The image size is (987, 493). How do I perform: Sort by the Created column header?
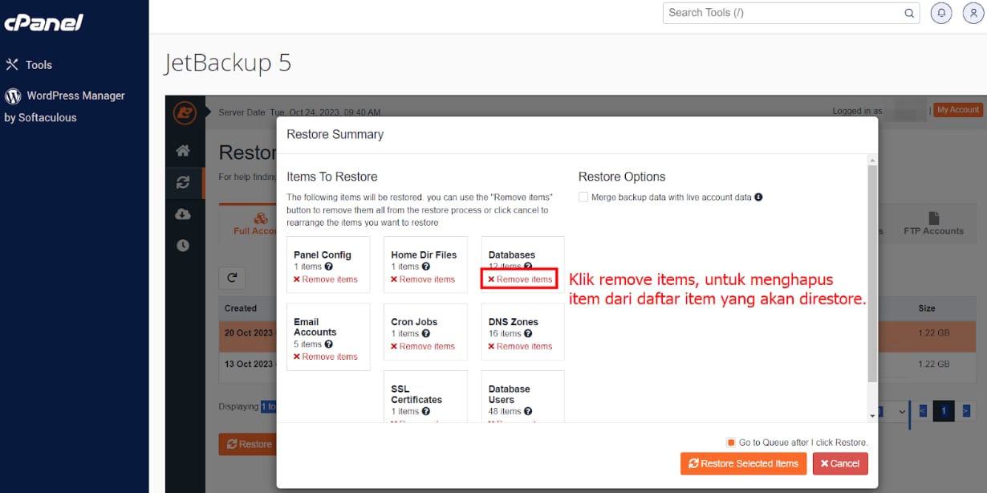(241, 308)
